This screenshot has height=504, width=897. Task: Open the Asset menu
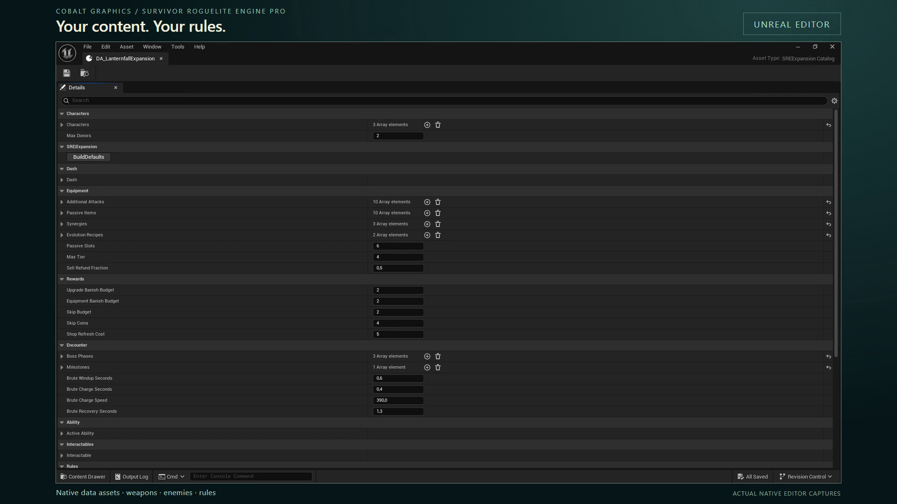tap(126, 47)
